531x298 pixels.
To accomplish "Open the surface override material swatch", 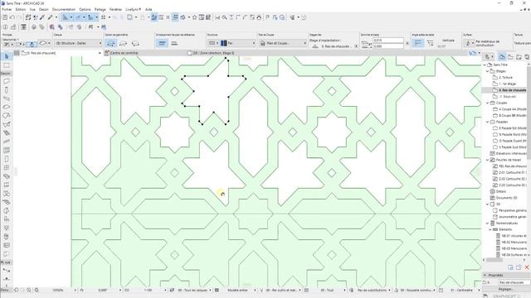I will 469,43.
